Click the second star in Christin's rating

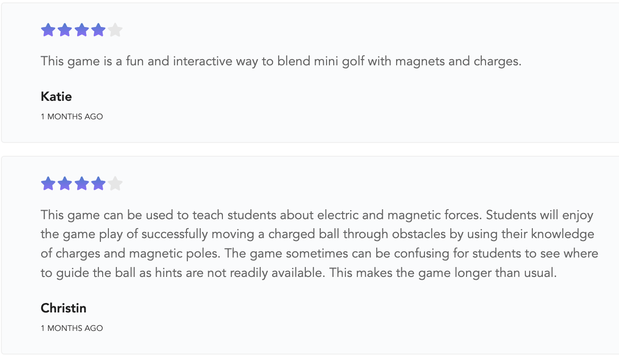(x=65, y=183)
